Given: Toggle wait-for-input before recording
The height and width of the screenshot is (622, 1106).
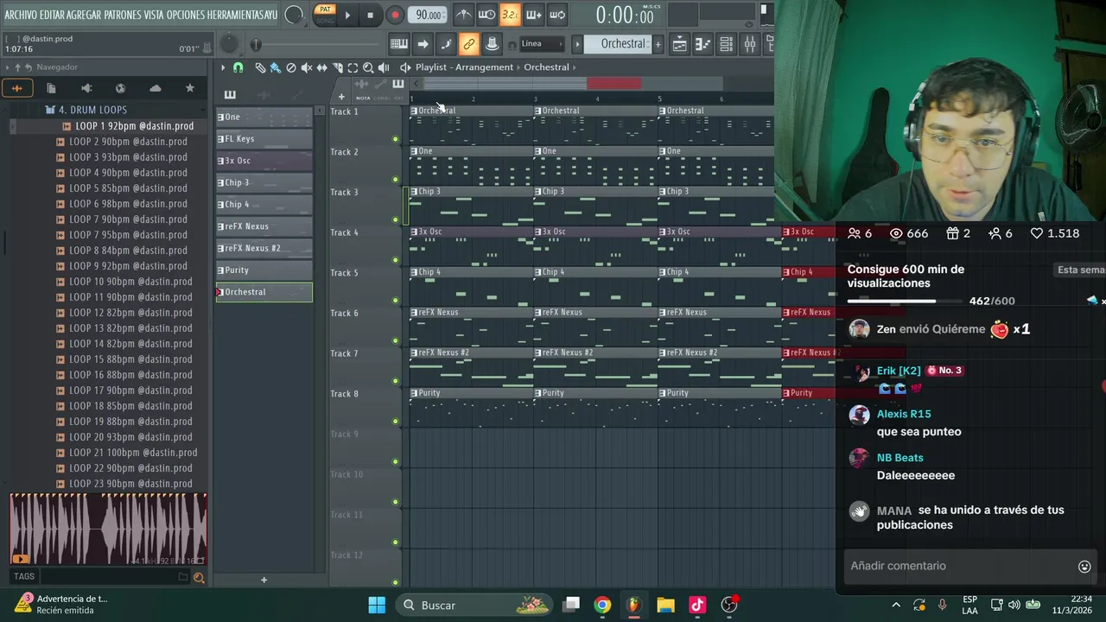Looking at the screenshot, I should click(x=487, y=15).
